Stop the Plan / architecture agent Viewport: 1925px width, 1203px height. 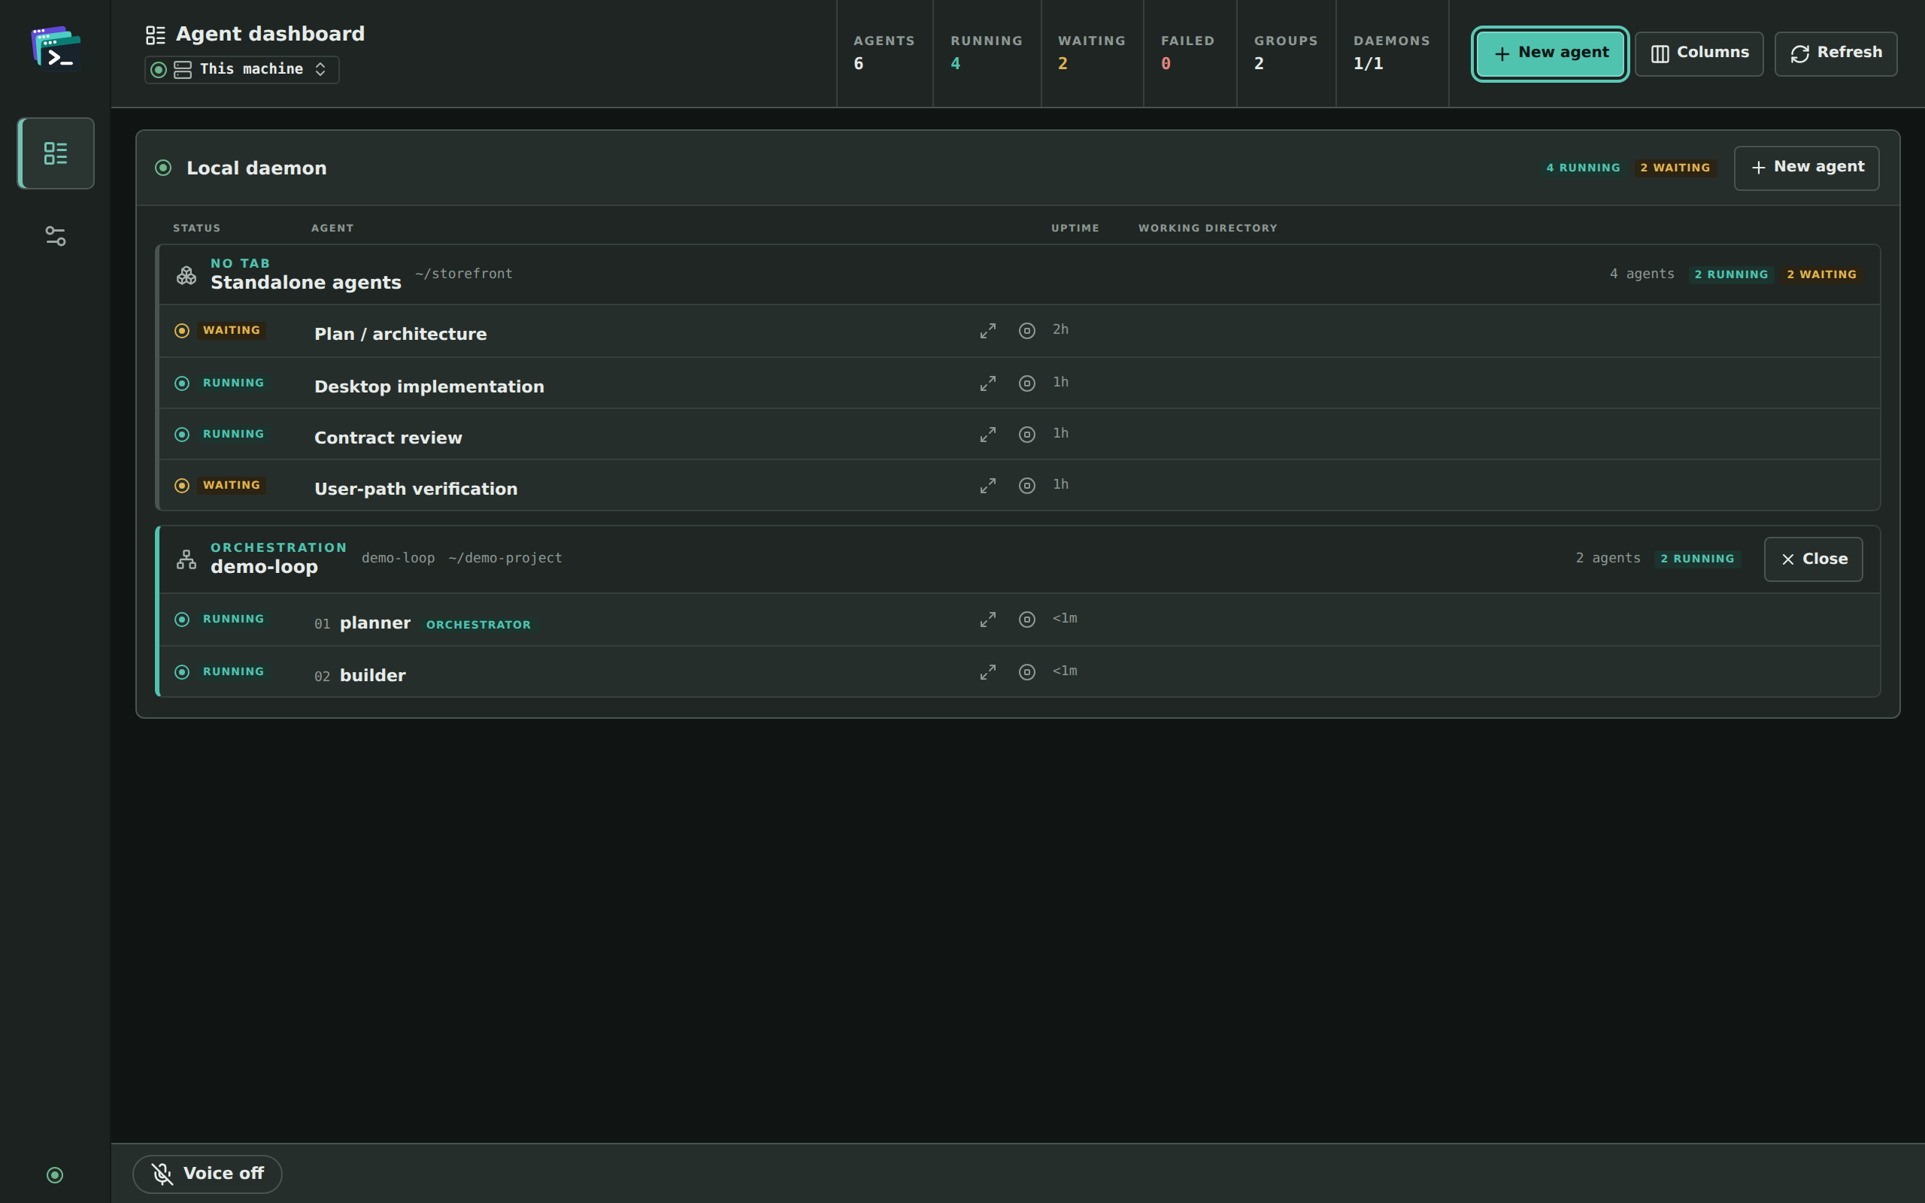[x=1027, y=331]
